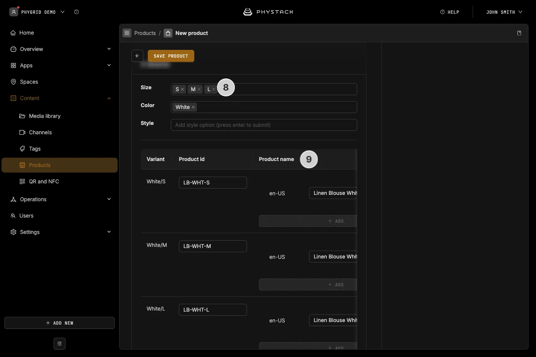The width and height of the screenshot is (536, 357).
Task: Add language under White/M variant
Action: click(x=308, y=284)
